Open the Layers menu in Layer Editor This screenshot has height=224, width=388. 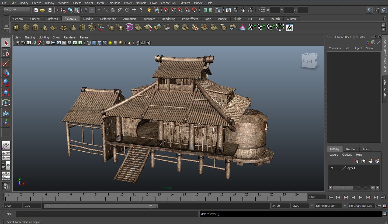334,155
